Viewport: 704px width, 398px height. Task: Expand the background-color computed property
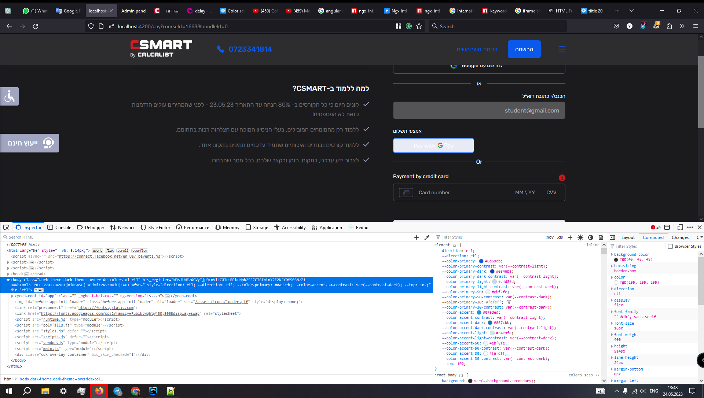pyautogui.click(x=612, y=254)
